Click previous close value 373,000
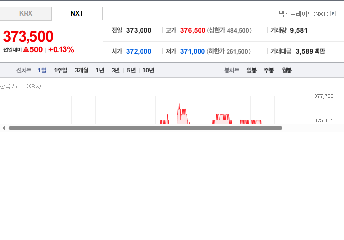The image size is (344, 240). coord(139,30)
